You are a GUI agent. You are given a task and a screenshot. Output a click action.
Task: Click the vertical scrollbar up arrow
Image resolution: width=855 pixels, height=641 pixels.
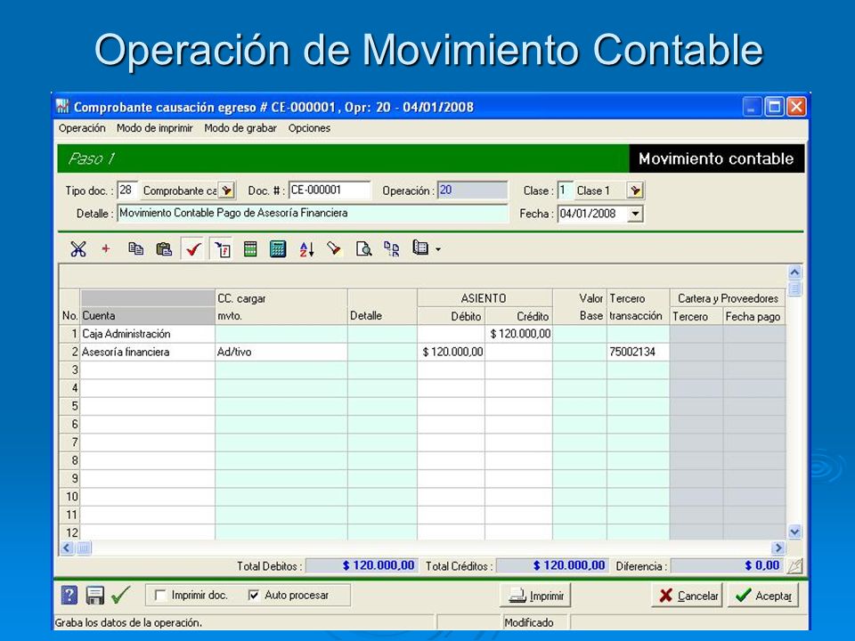(x=794, y=272)
